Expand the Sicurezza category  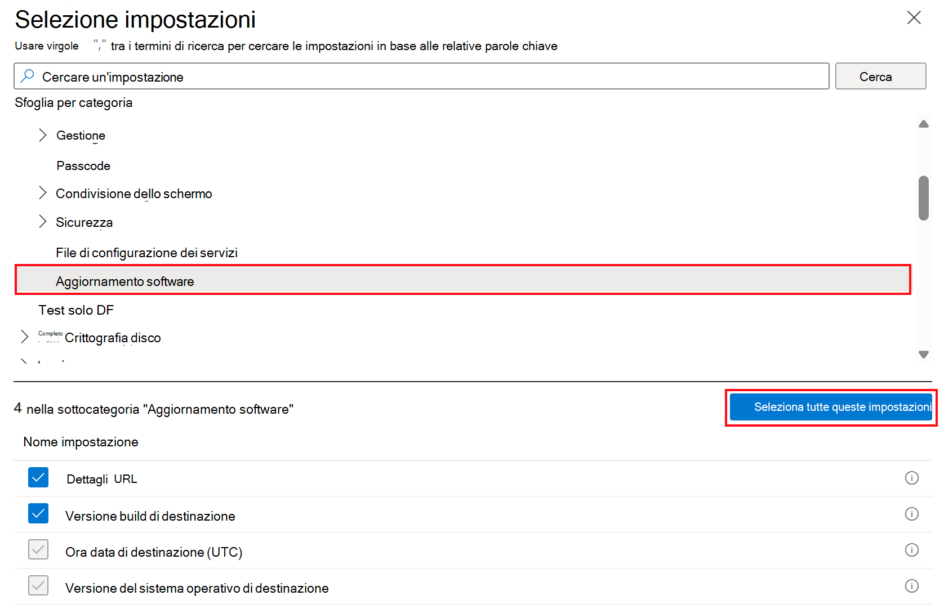tap(43, 221)
